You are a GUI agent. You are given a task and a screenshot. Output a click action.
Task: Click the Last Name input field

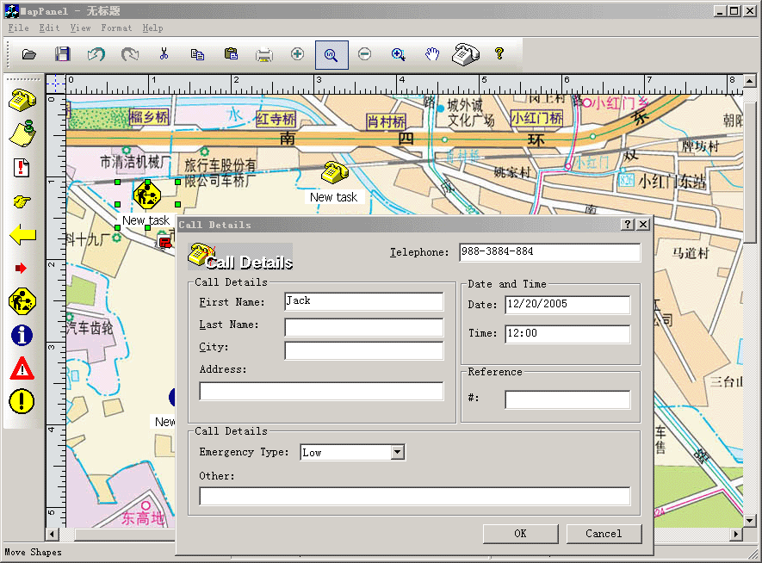[363, 327]
